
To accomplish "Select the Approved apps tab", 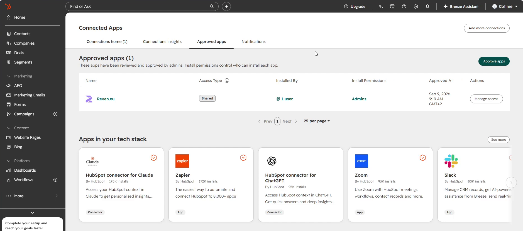I will [211, 42].
